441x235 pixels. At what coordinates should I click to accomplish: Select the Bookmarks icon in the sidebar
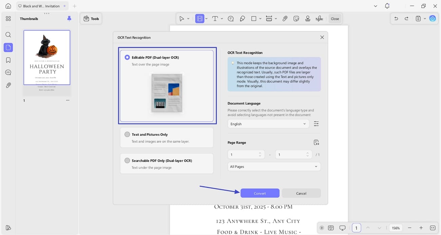coord(8,60)
